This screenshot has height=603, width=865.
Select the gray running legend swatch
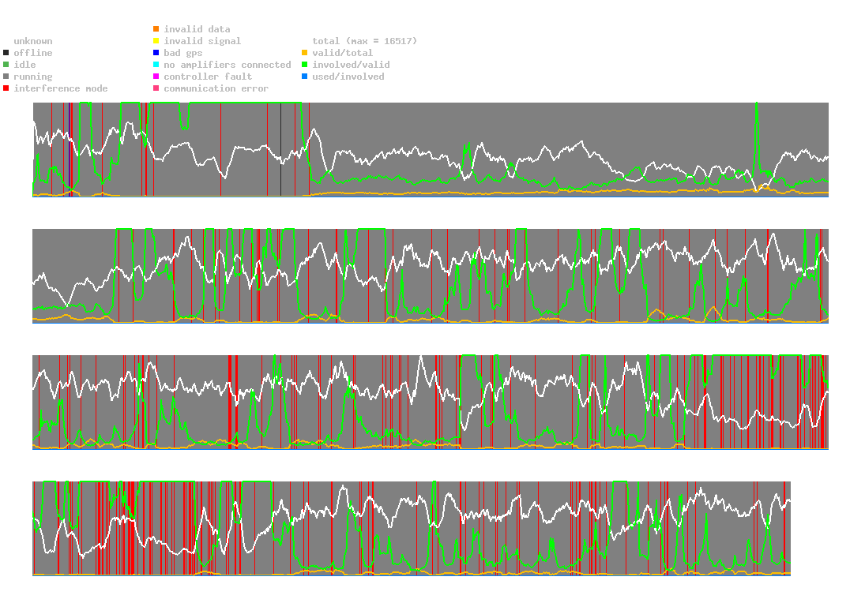tap(6, 77)
